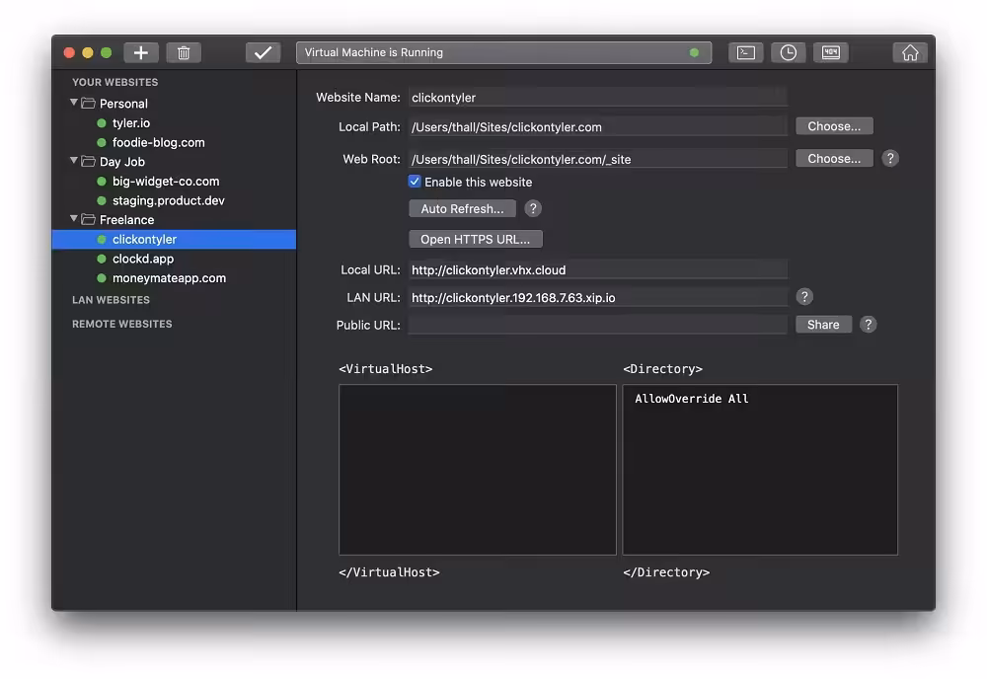Click inside the Directory text area
Viewport: 987px width, 679px height.
tap(760, 470)
